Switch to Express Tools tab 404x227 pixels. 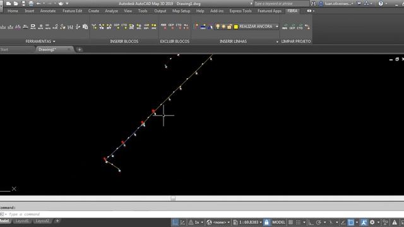coord(241,11)
